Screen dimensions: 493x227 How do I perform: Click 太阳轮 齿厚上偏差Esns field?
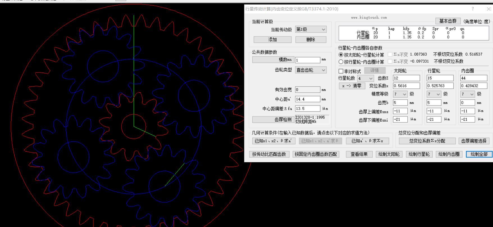pyautogui.click(x=400, y=111)
